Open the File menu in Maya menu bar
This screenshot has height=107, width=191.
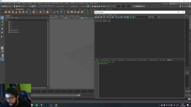coord(2,3)
